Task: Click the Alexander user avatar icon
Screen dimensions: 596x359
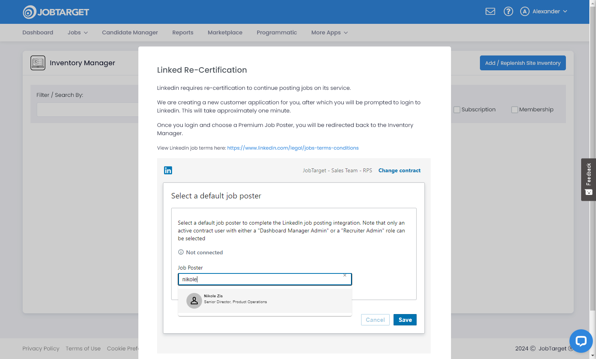Action: point(524,11)
